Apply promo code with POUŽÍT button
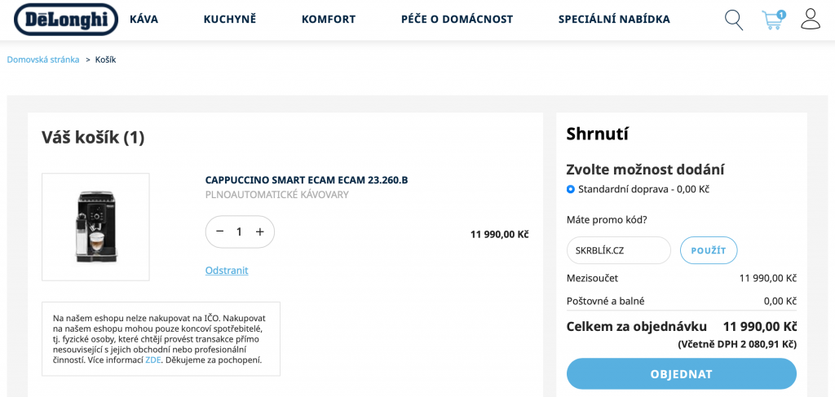The width and height of the screenshot is (835, 397). point(709,250)
